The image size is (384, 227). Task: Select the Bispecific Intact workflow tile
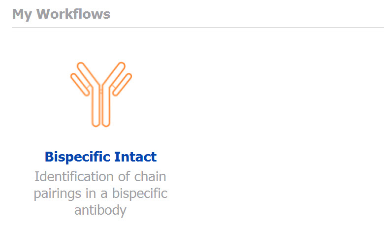click(x=100, y=139)
